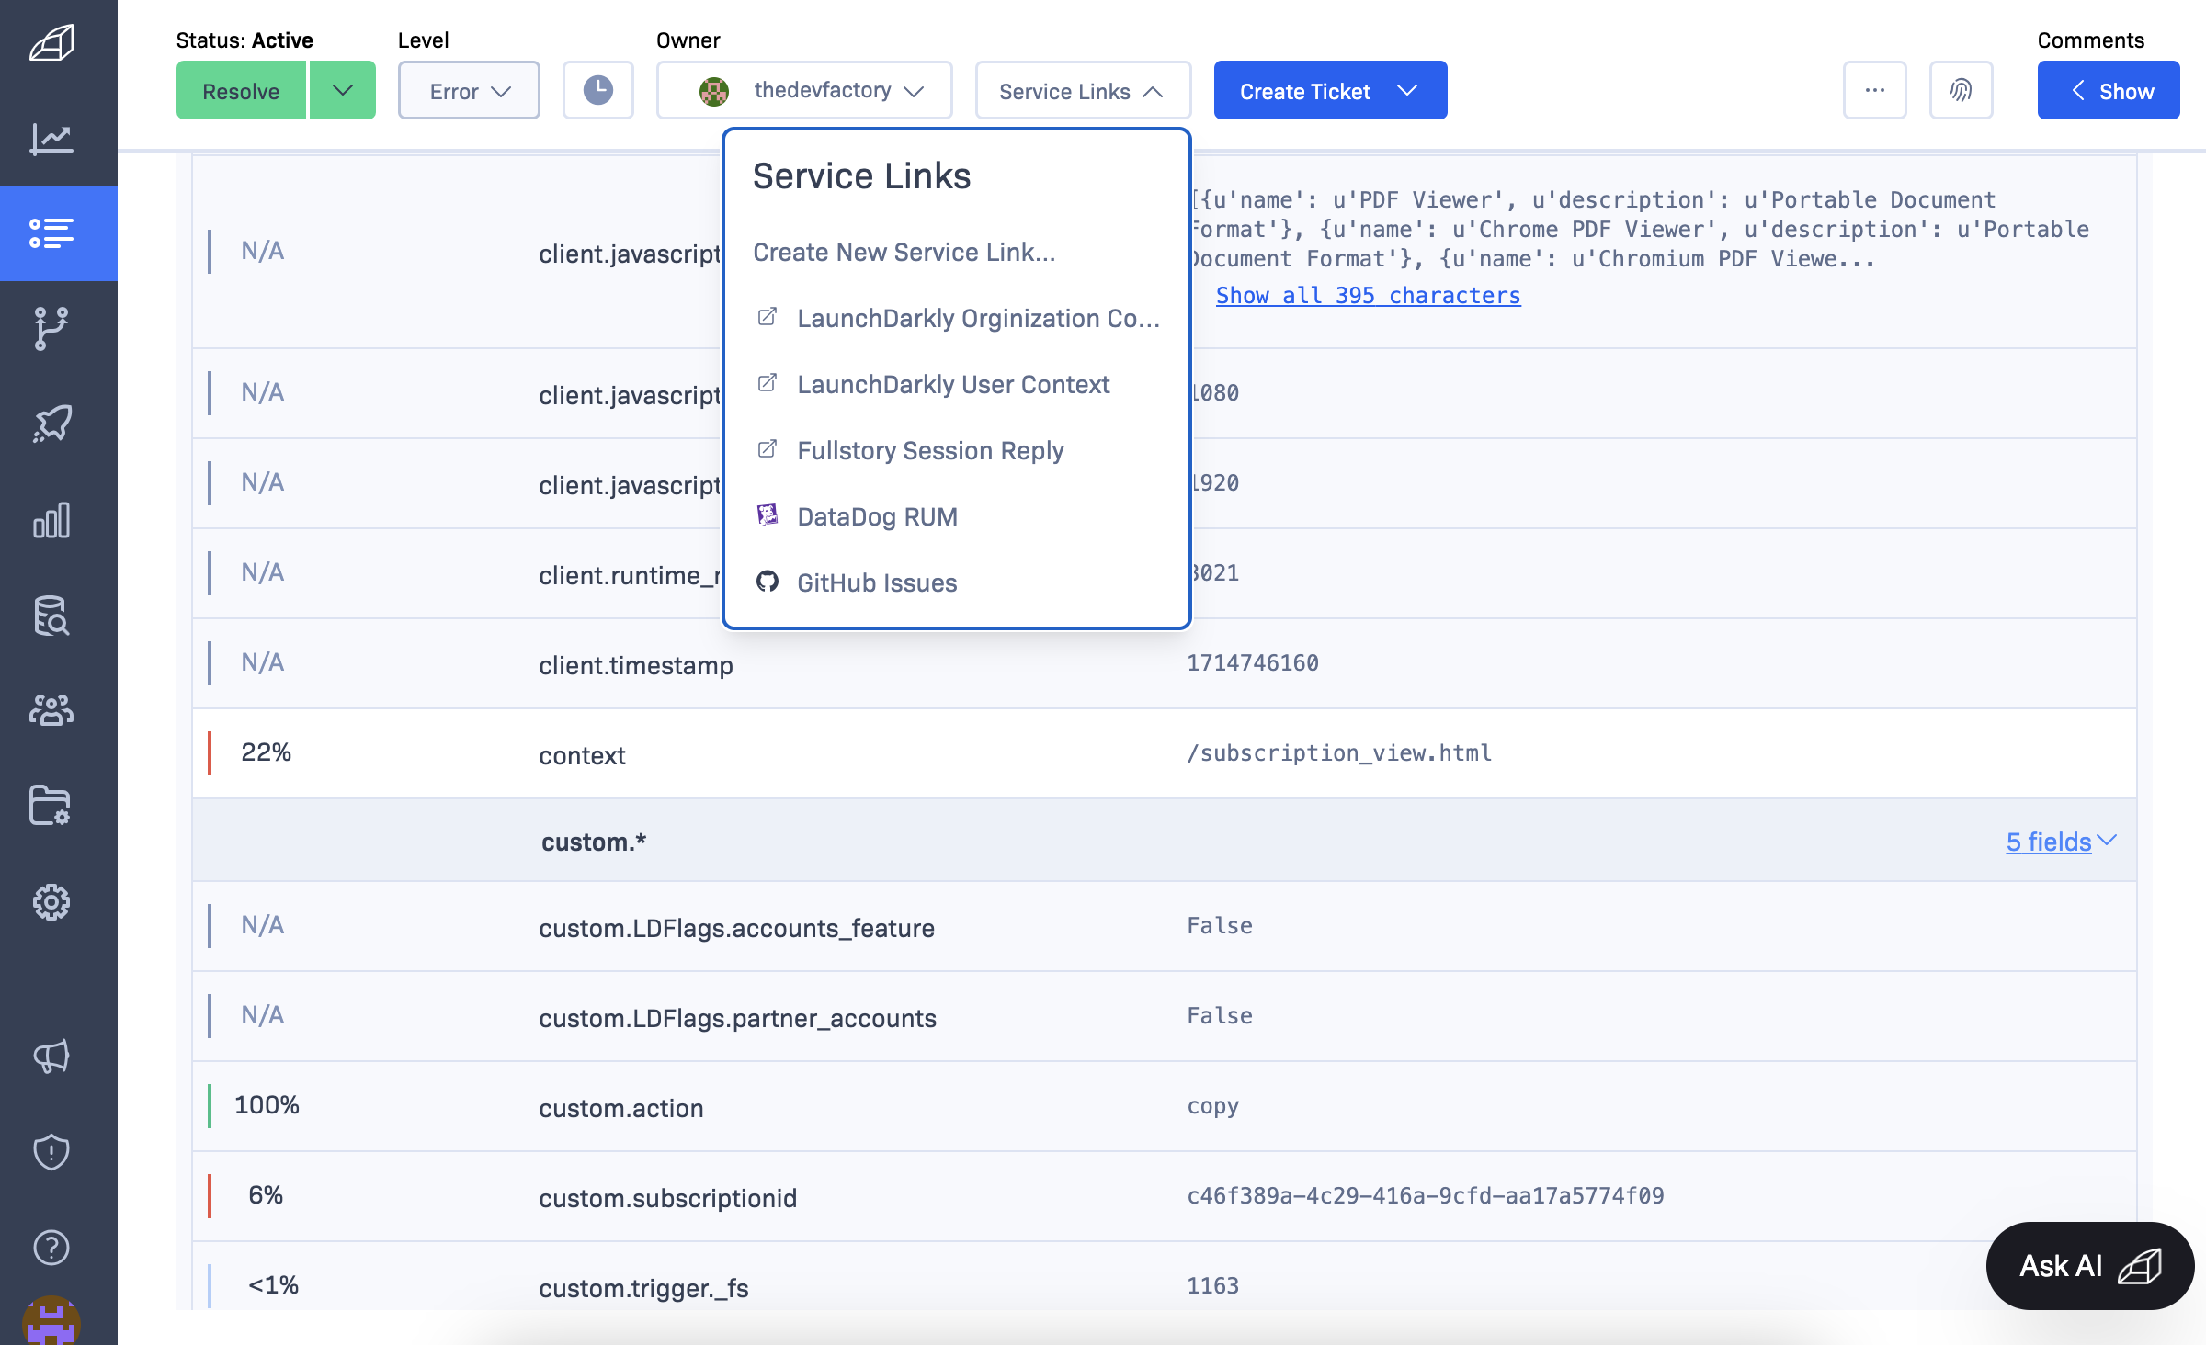
Task: Click the snooze clock icon button
Action: pos(598,90)
